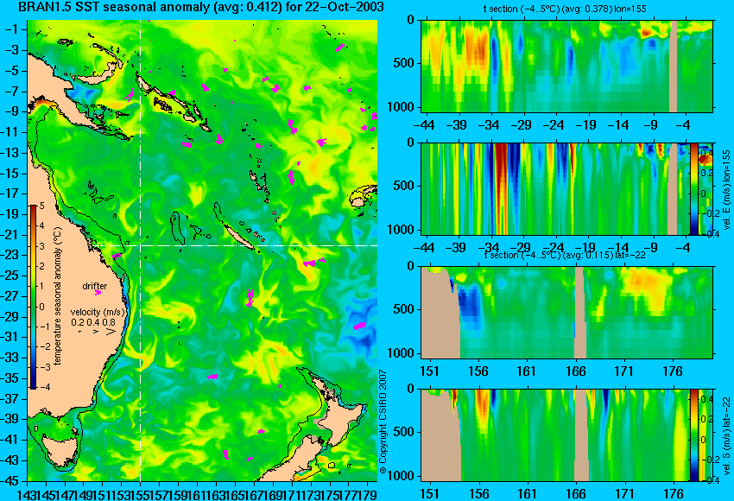Click the '-23' latitude label on the map axis
This screenshot has height=501, width=734.
11,255
